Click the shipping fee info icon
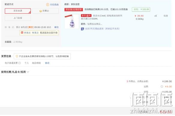This screenshot has height=116, width=175. click(x=162, y=87)
